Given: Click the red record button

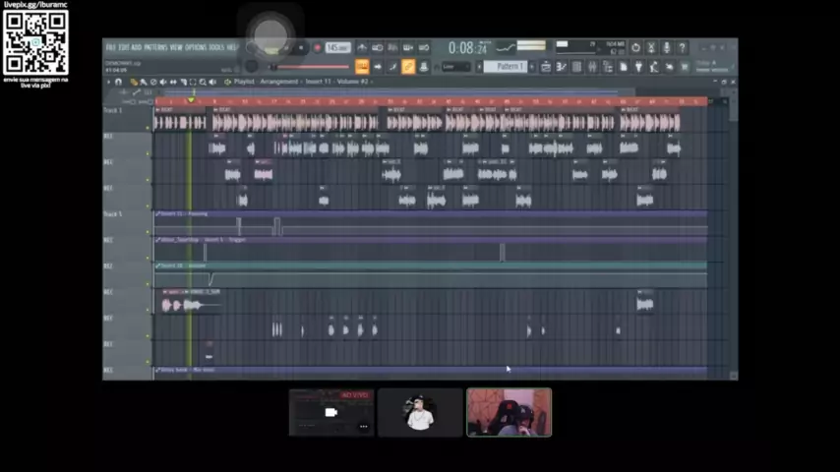Looking at the screenshot, I should tap(317, 47).
